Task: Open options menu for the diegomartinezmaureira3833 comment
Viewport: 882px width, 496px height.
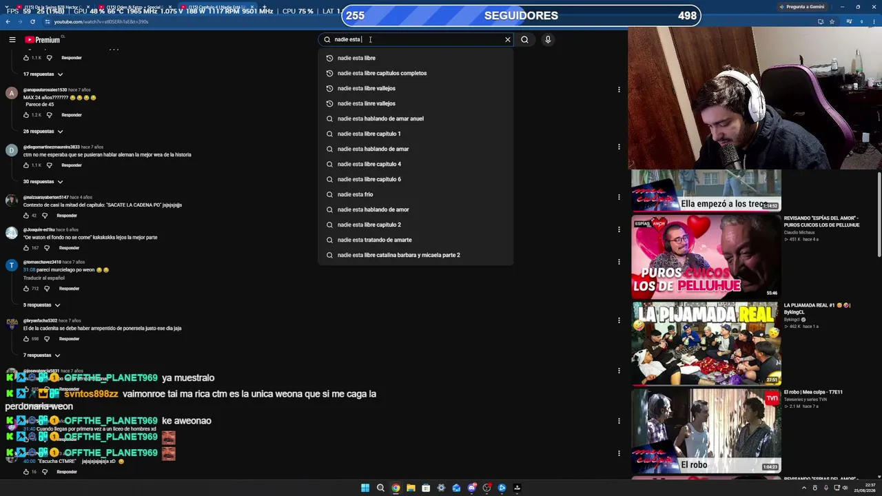Action: coord(619,147)
